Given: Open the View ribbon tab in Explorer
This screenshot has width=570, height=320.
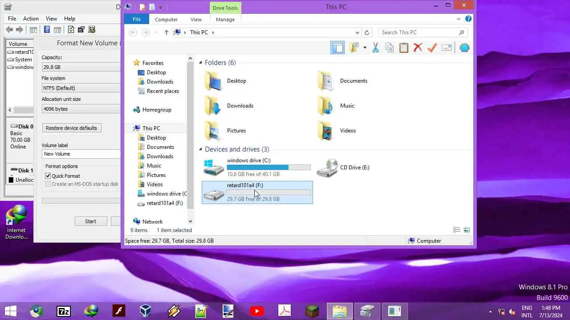Looking at the screenshot, I should [196, 20].
